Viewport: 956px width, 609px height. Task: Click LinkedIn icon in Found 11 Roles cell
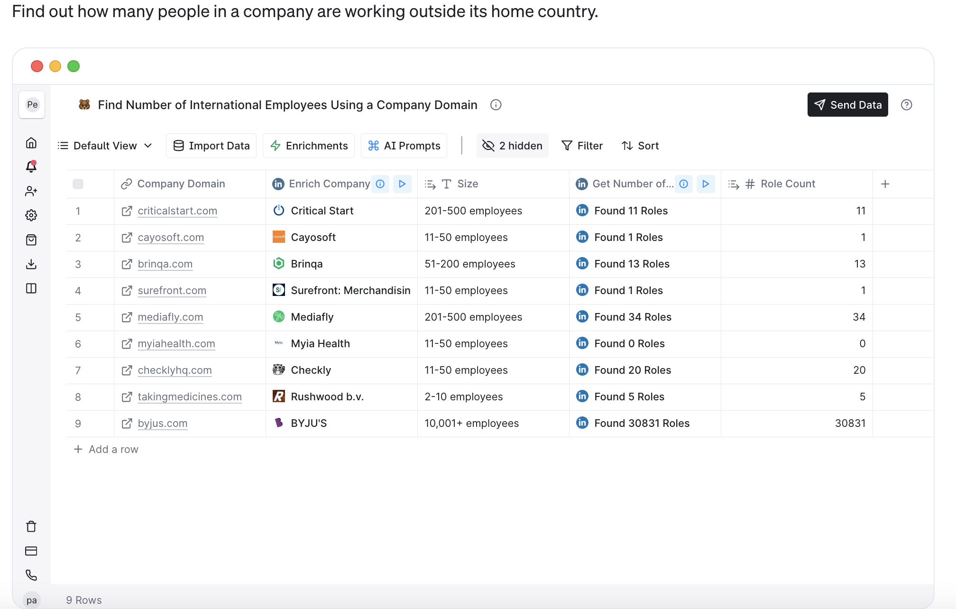pyautogui.click(x=582, y=211)
